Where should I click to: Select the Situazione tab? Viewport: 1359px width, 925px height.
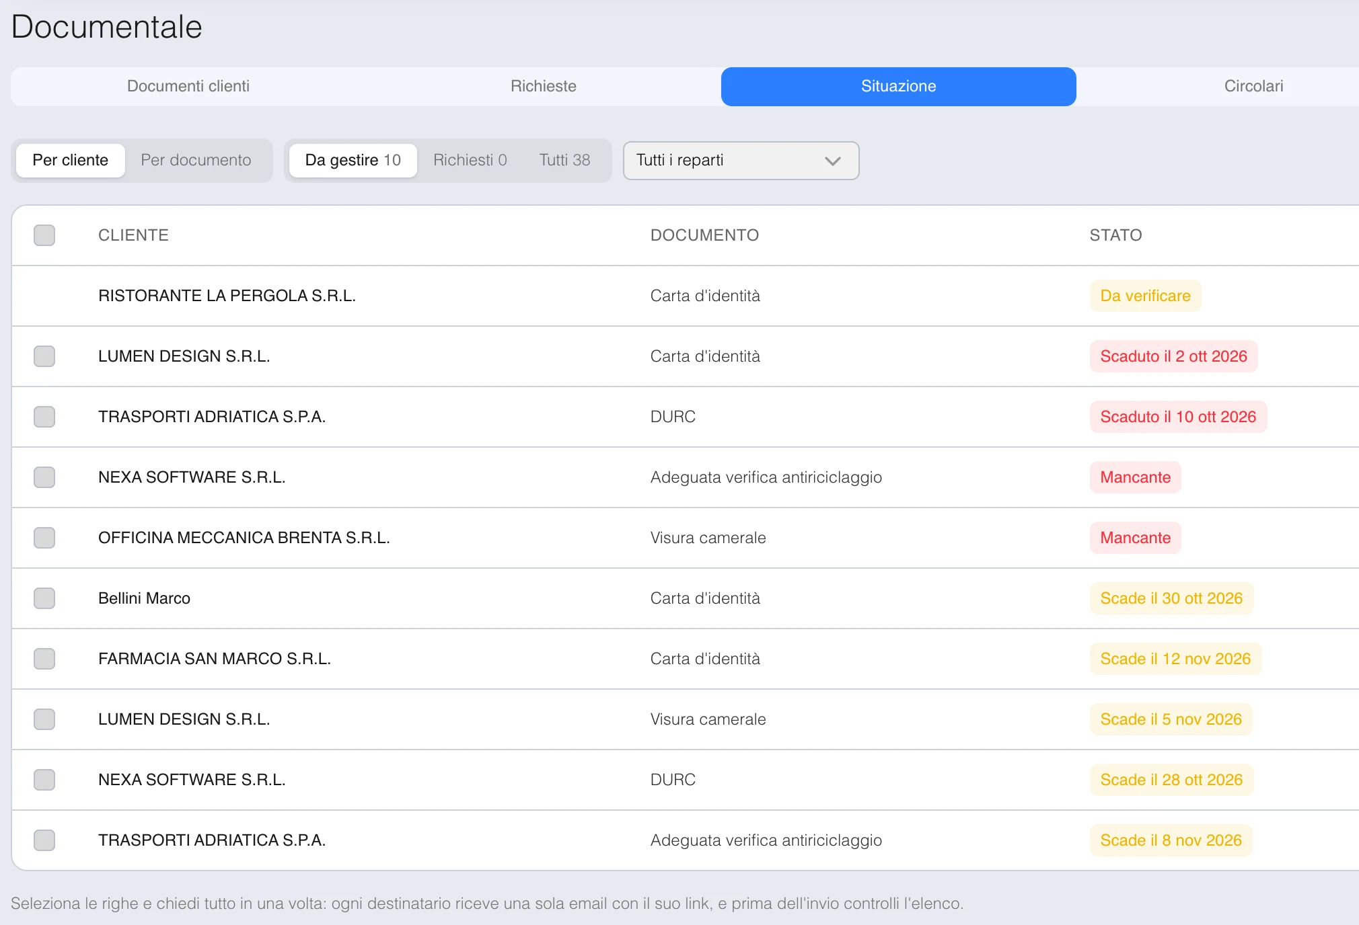[x=899, y=86]
